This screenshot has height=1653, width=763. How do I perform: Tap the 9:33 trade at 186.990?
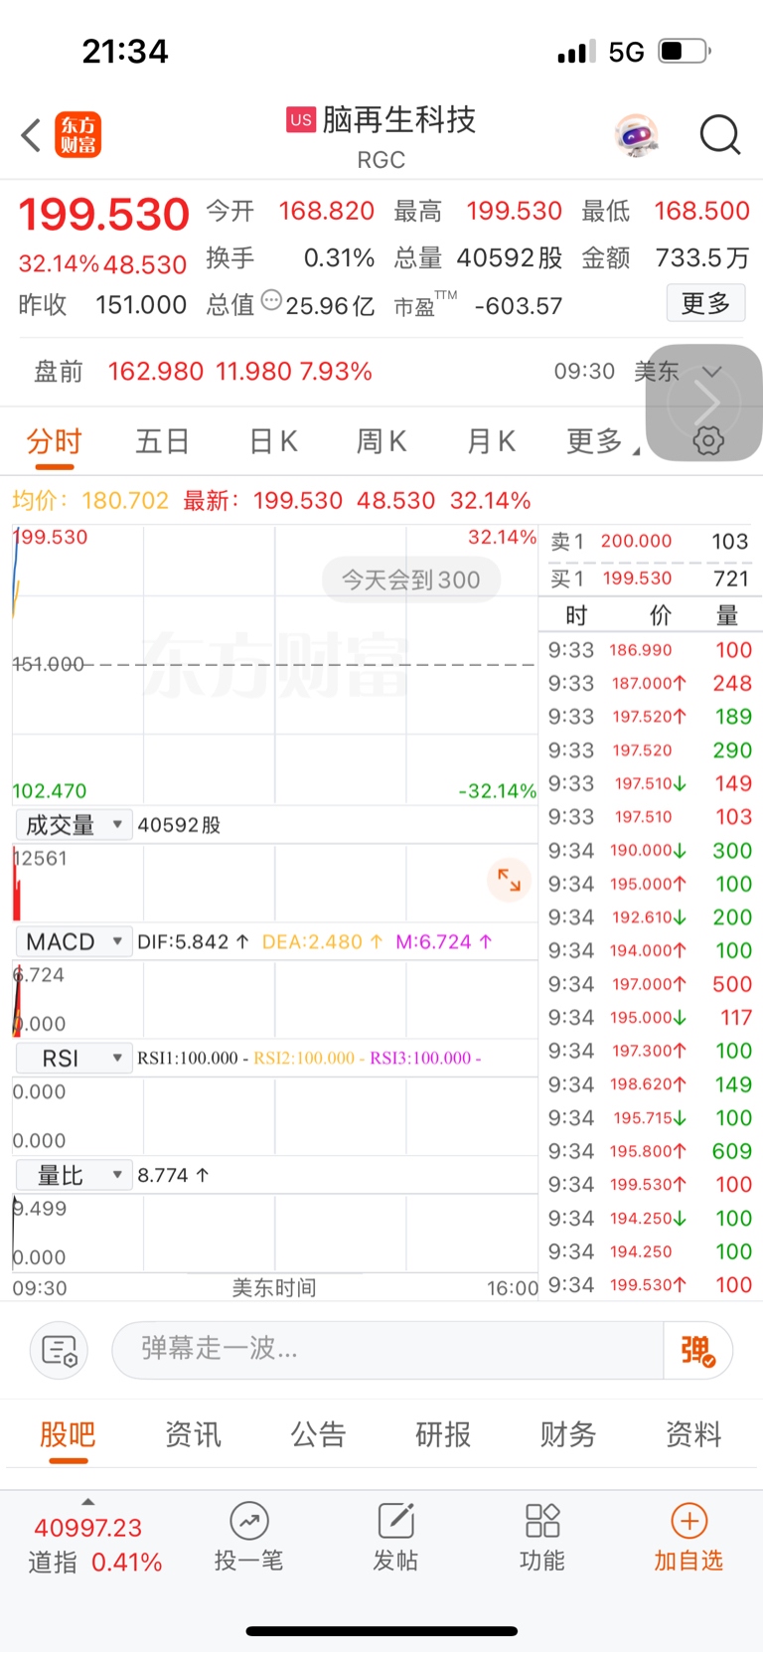pyautogui.click(x=650, y=650)
